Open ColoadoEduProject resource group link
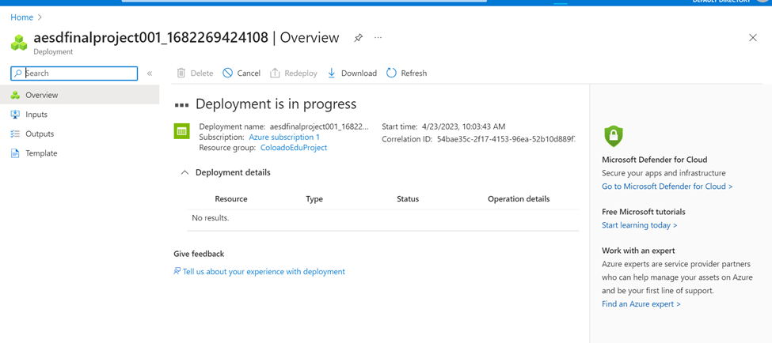The width and height of the screenshot is (772, 343). click(x=294, y=148)
